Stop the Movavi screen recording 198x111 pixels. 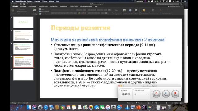point(175,94)
